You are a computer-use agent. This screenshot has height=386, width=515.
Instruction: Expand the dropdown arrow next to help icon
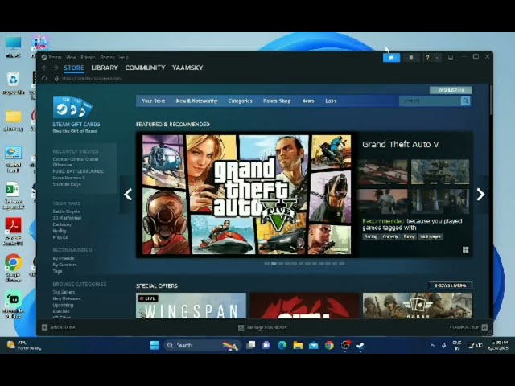pos(437,58)
